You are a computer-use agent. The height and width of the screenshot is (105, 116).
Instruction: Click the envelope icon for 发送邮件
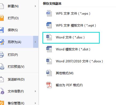click(2, 79)
